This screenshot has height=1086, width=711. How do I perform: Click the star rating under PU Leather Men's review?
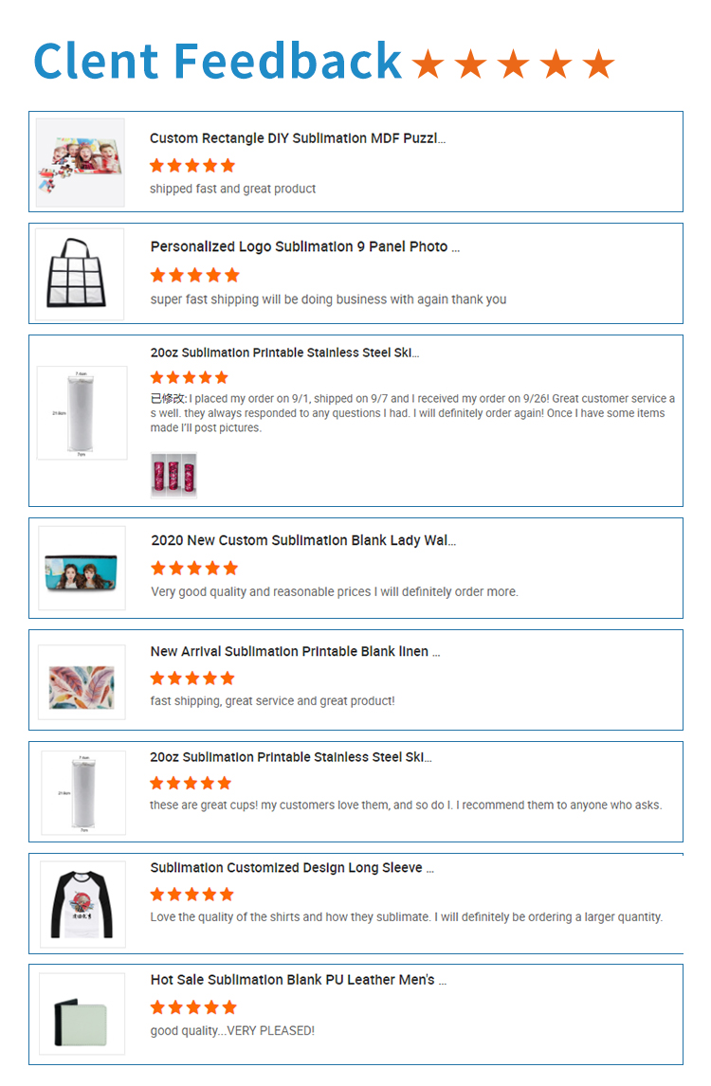pyautogui.click(x=193, y=1007)
